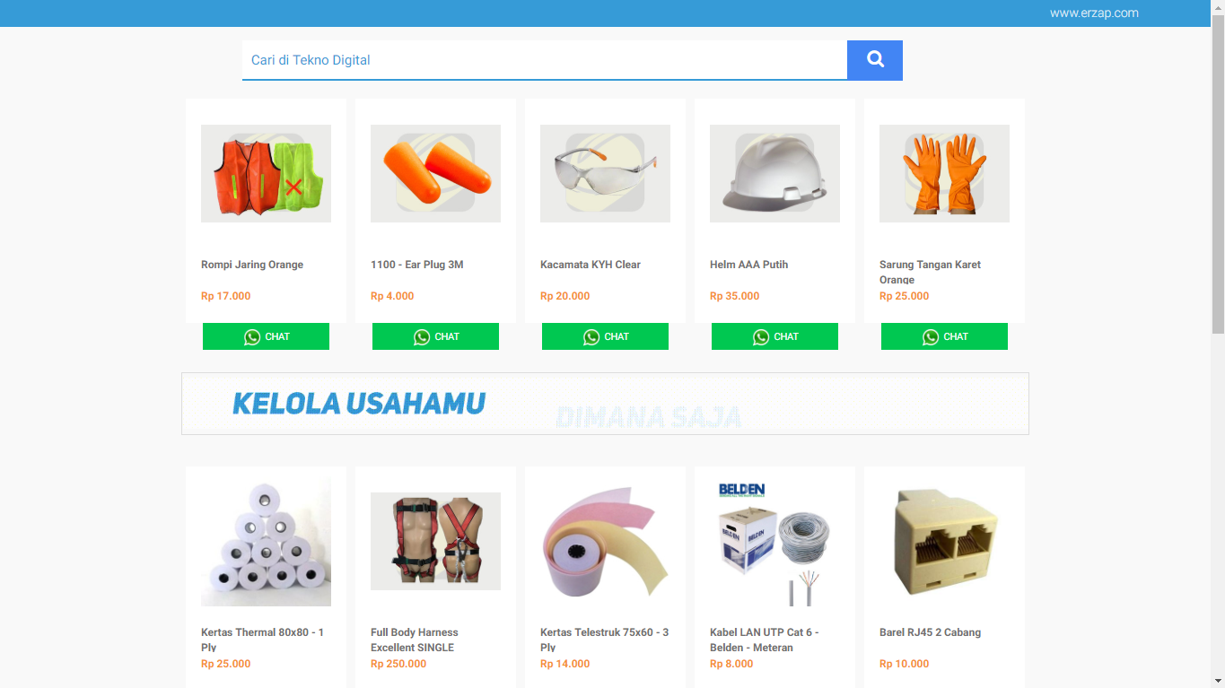Image resolution: width=1225 pixels, height=688 pixels.
Task: Select the clear safety glasses image
Action: [x=605, y=173]
